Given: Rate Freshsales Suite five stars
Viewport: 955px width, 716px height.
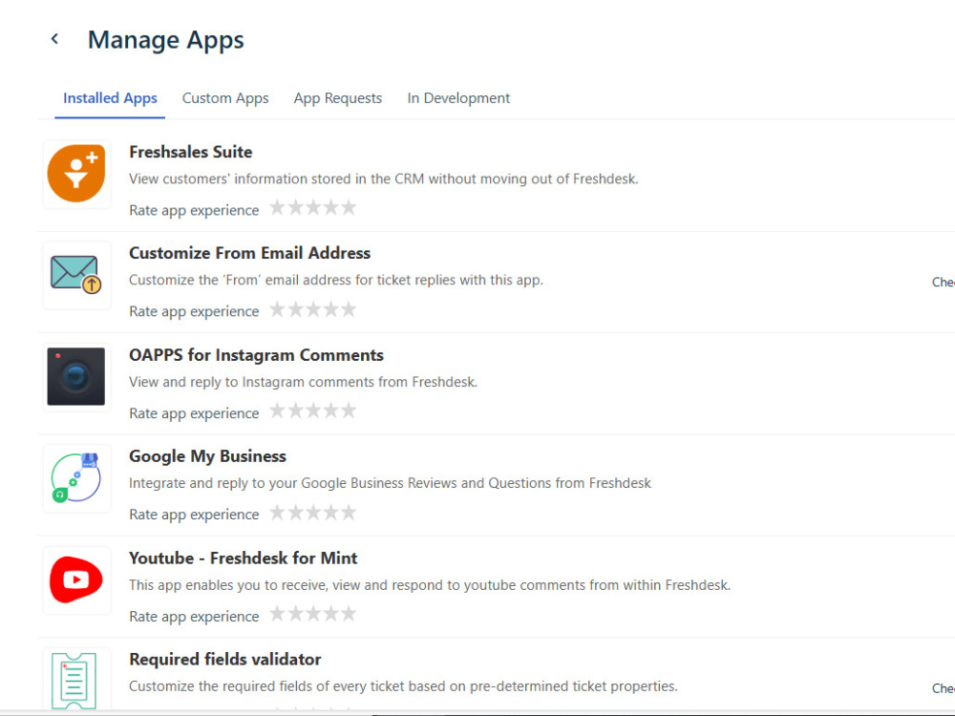Looking at the screenshot, I should point(349,207).
